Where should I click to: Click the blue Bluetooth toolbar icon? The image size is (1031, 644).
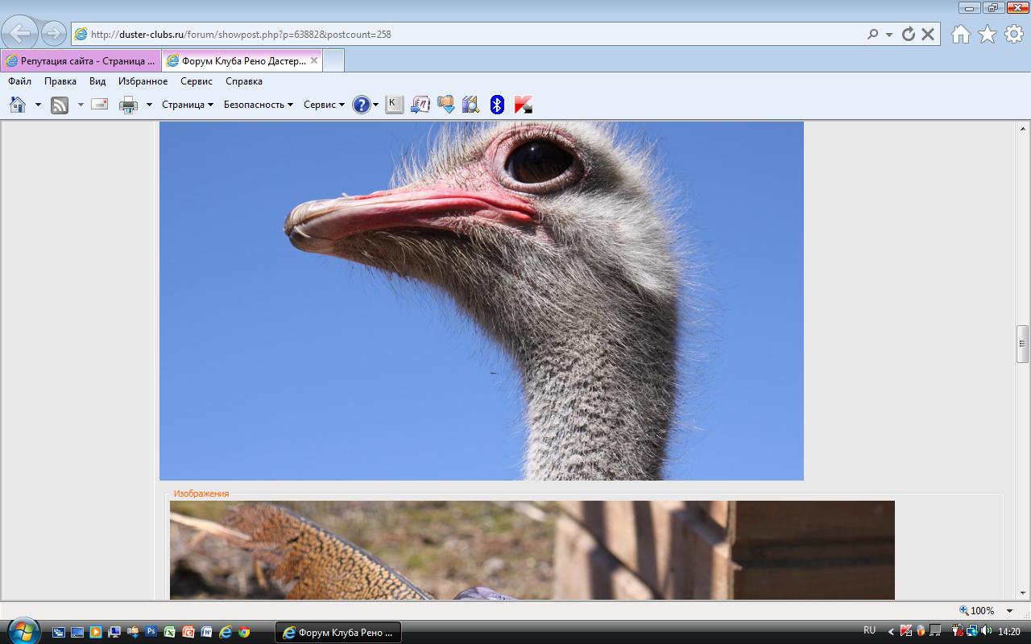point(497,105)
